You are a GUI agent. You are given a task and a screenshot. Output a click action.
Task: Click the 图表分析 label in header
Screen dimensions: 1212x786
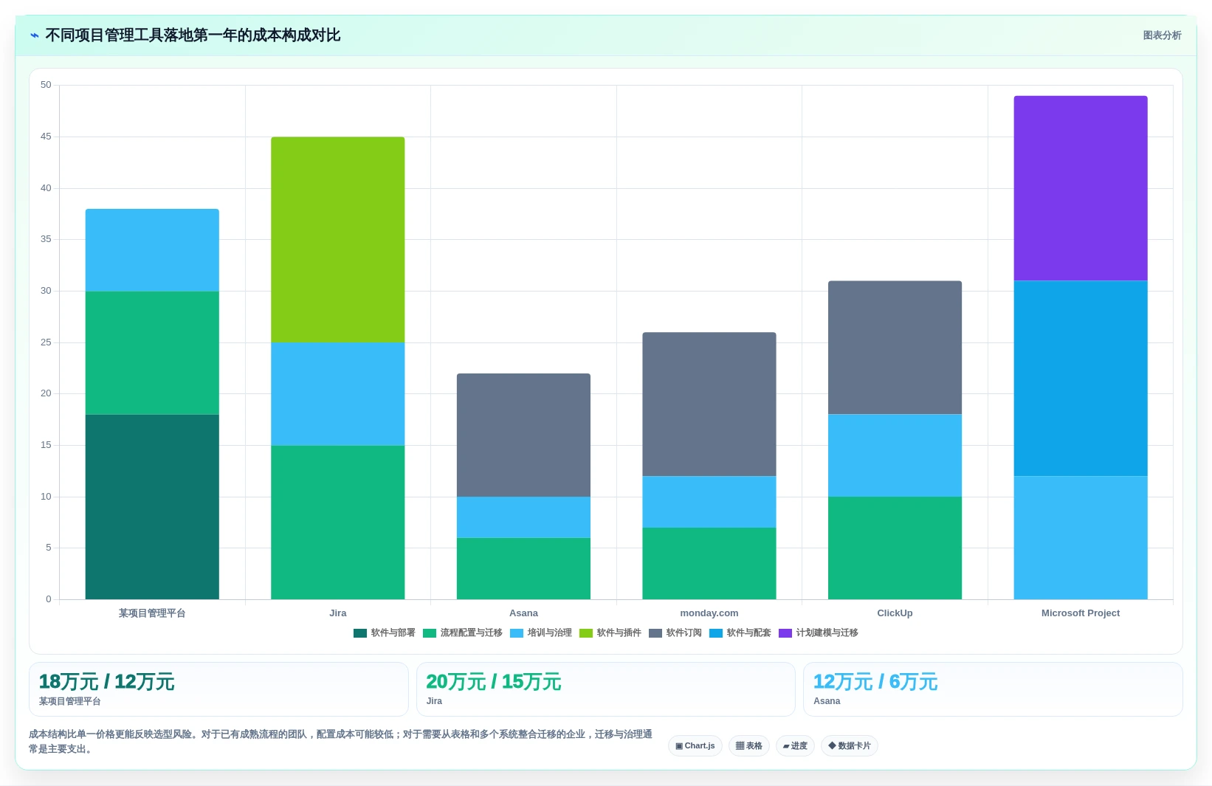(1162, 35)
